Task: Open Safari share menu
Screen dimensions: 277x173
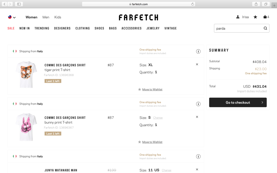Action: pos(256,4)
